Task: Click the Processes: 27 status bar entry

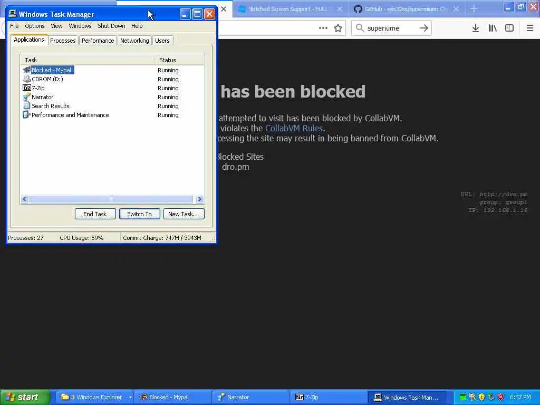Action: (x=32, y=238)
